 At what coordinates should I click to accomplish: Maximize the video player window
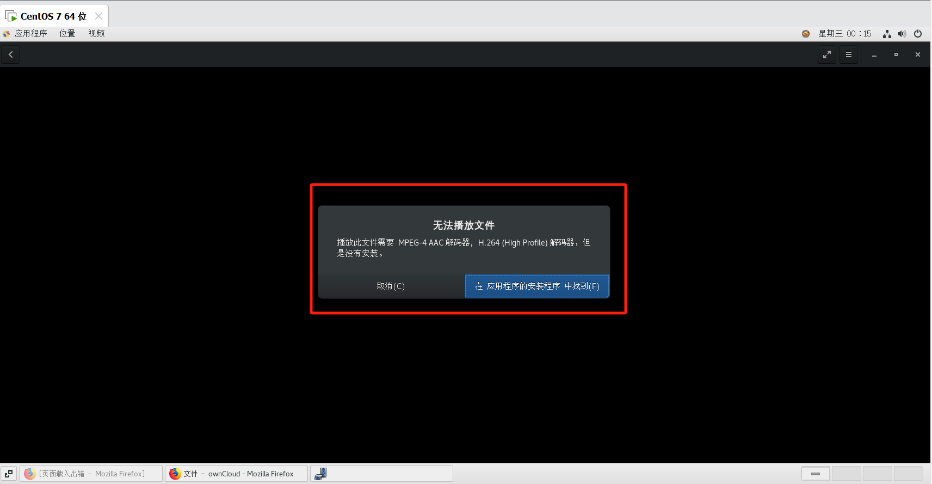click(896, 54)
